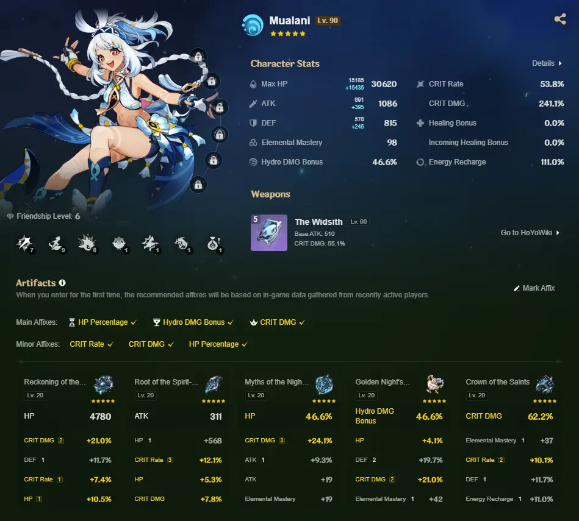Click the Crown of the Saints icon
The height and width of the screenshot is (521, 579).
pyautogui.click(x=545, y=385)
